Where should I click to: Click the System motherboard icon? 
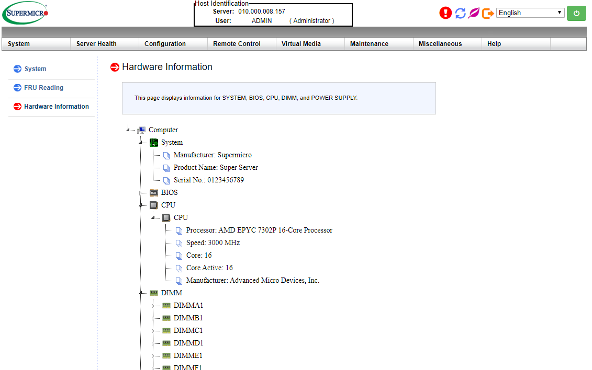154,143
